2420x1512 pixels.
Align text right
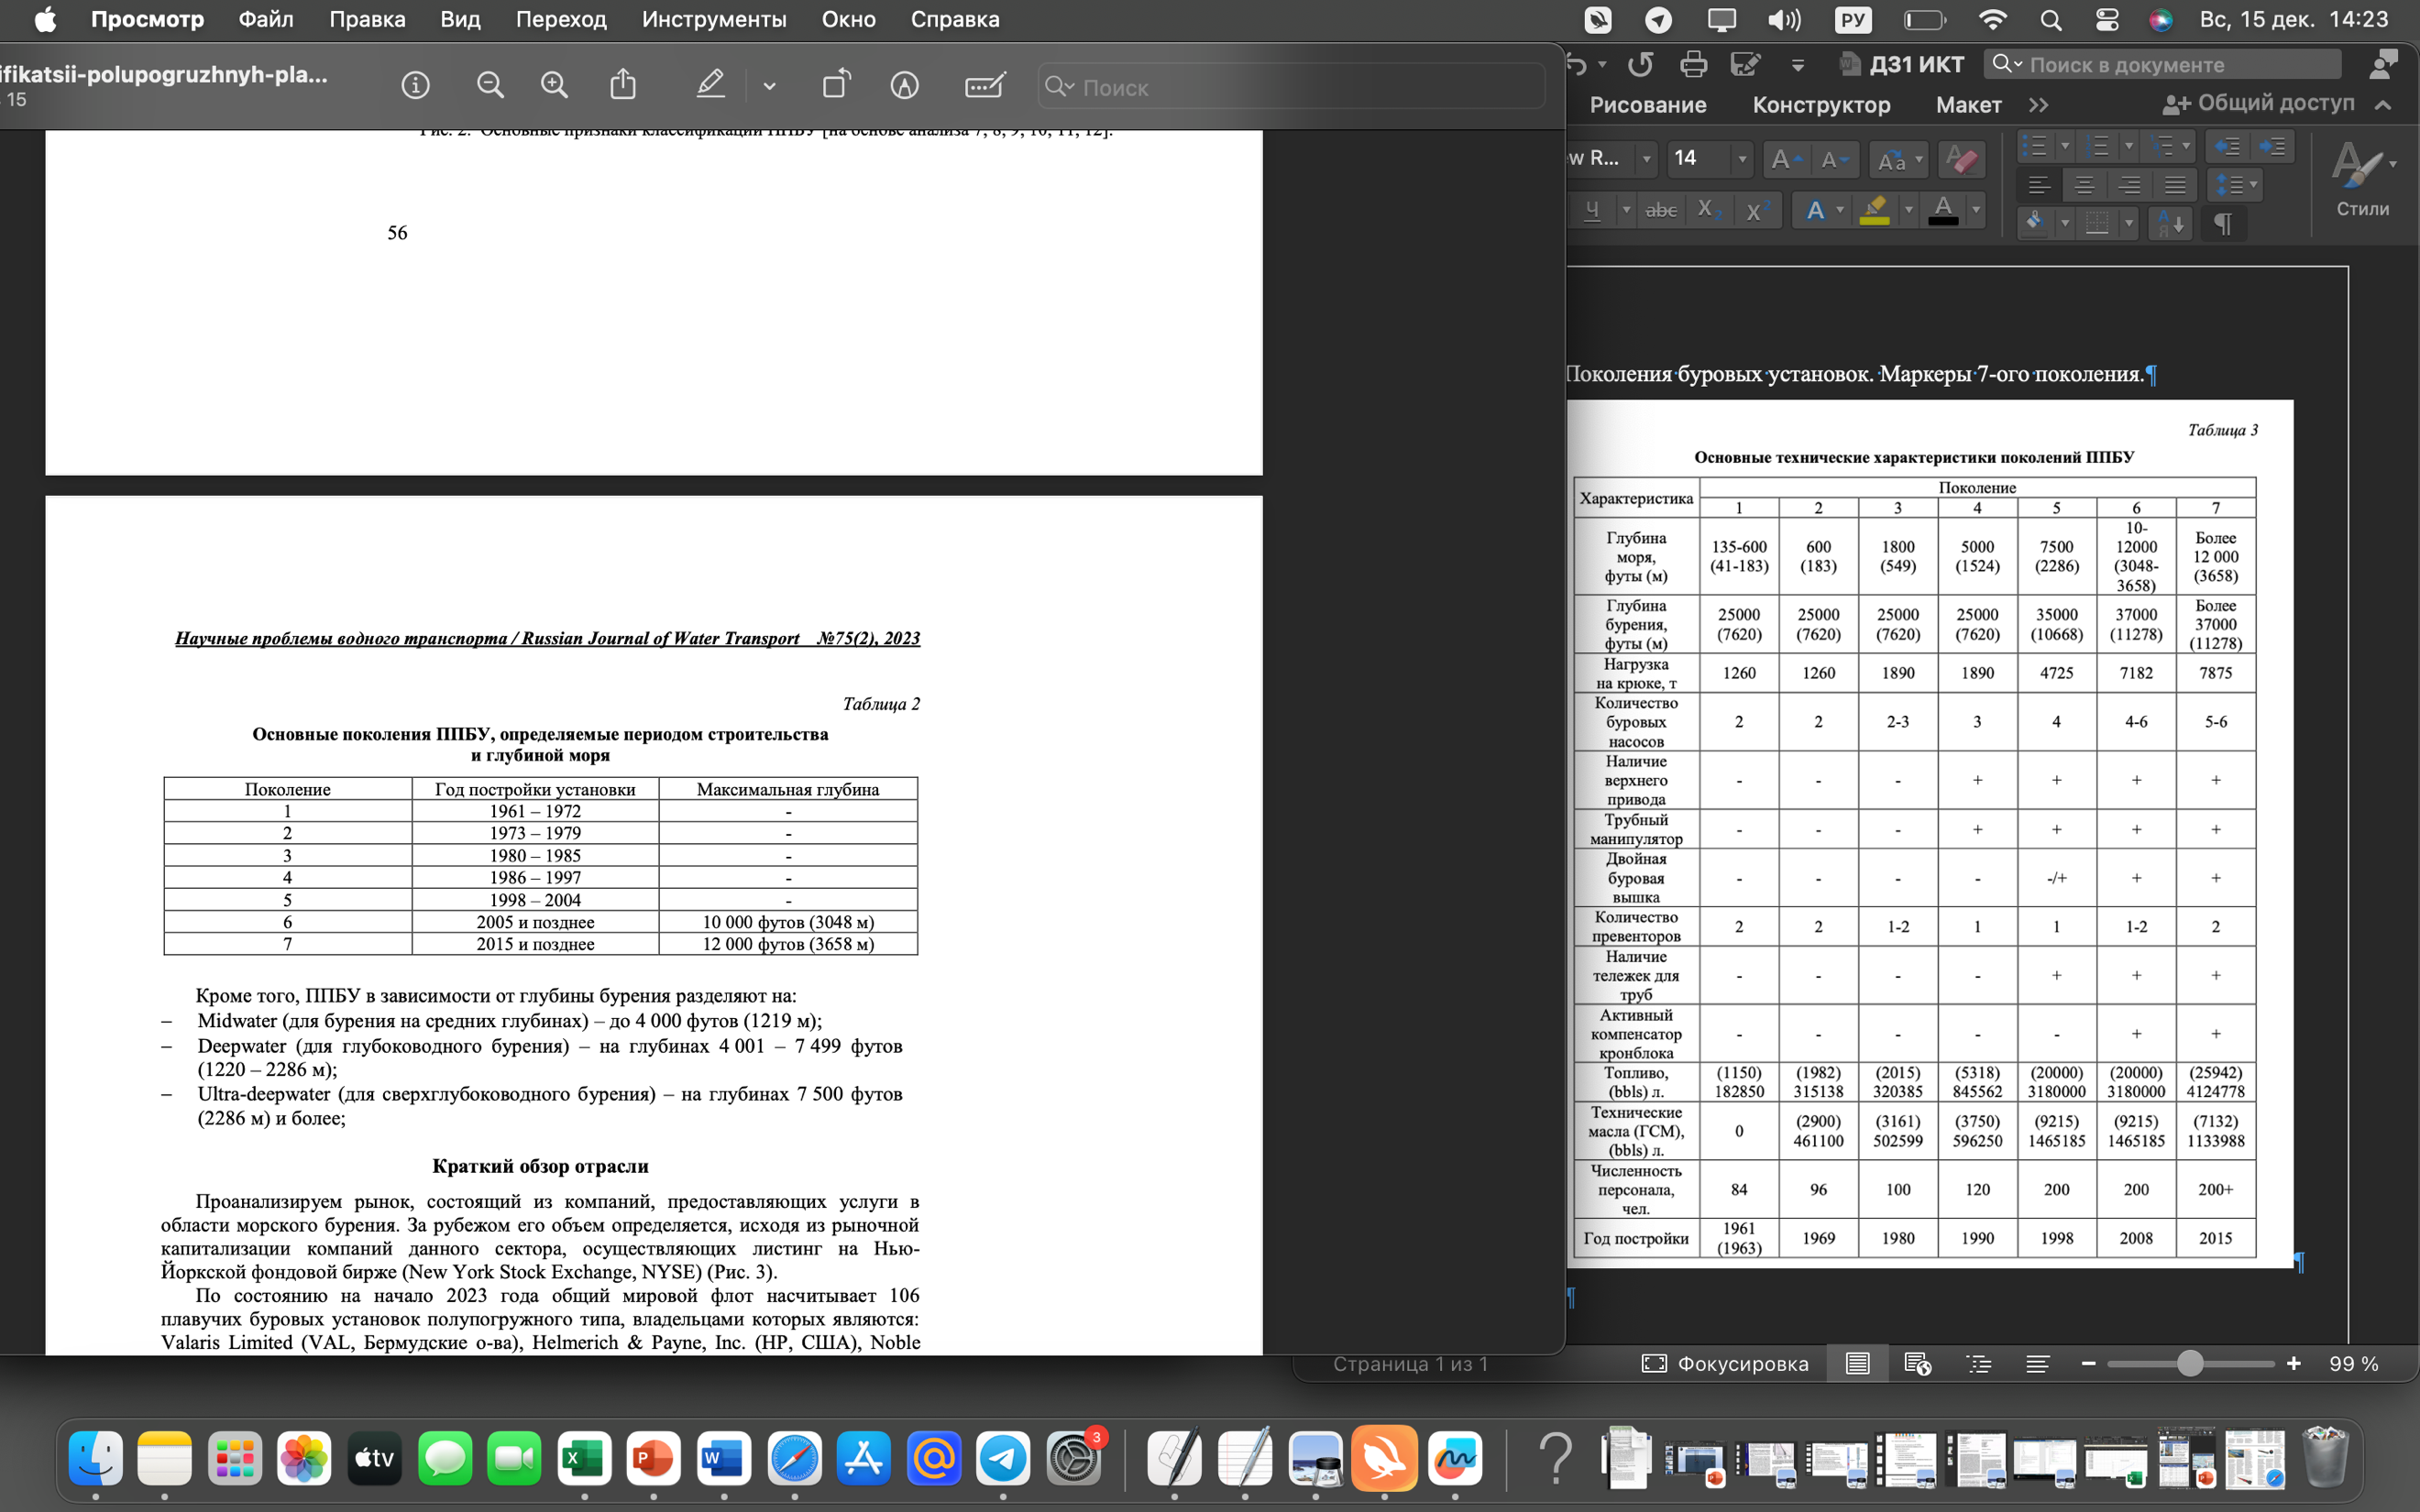pos(2130,185)
